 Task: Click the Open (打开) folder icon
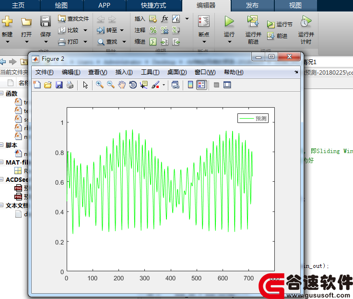coord(26,22)
